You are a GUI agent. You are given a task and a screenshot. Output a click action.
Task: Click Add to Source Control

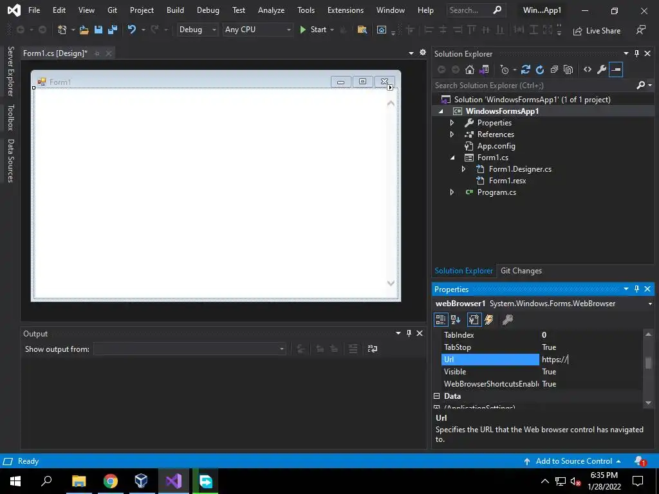tap(573, 461)
